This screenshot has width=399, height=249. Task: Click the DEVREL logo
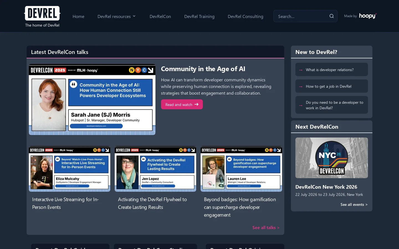tap(42, 13)
